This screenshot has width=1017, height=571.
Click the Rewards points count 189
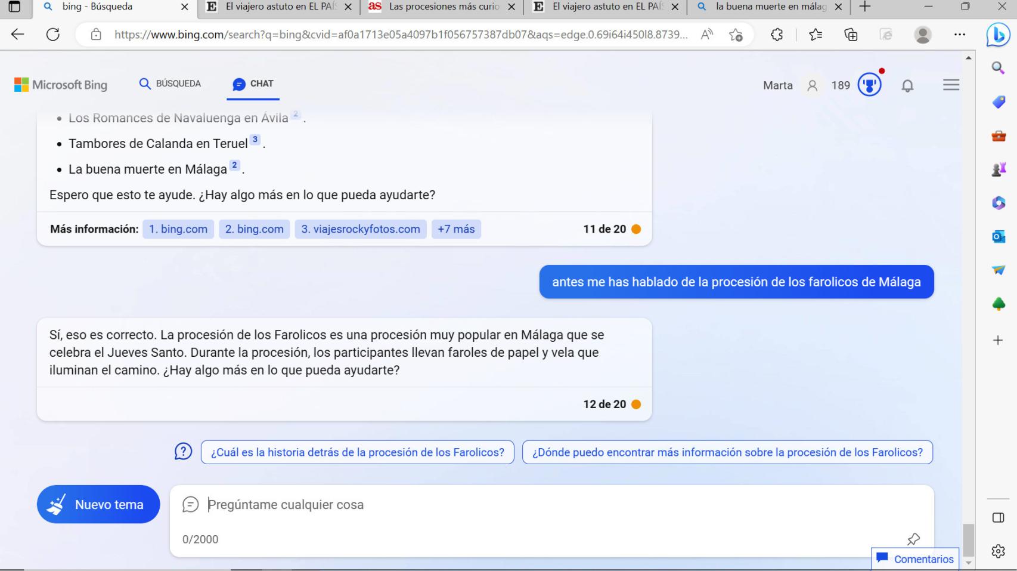(841, 85)
